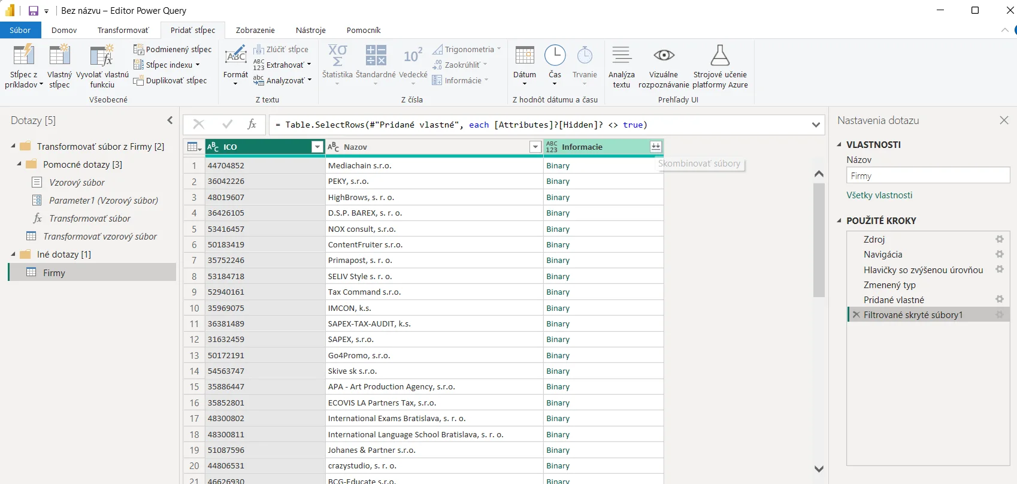
Task: Select Transformovať vzorový súbor query
Action: pyautogui.click(x=100, y=236)
